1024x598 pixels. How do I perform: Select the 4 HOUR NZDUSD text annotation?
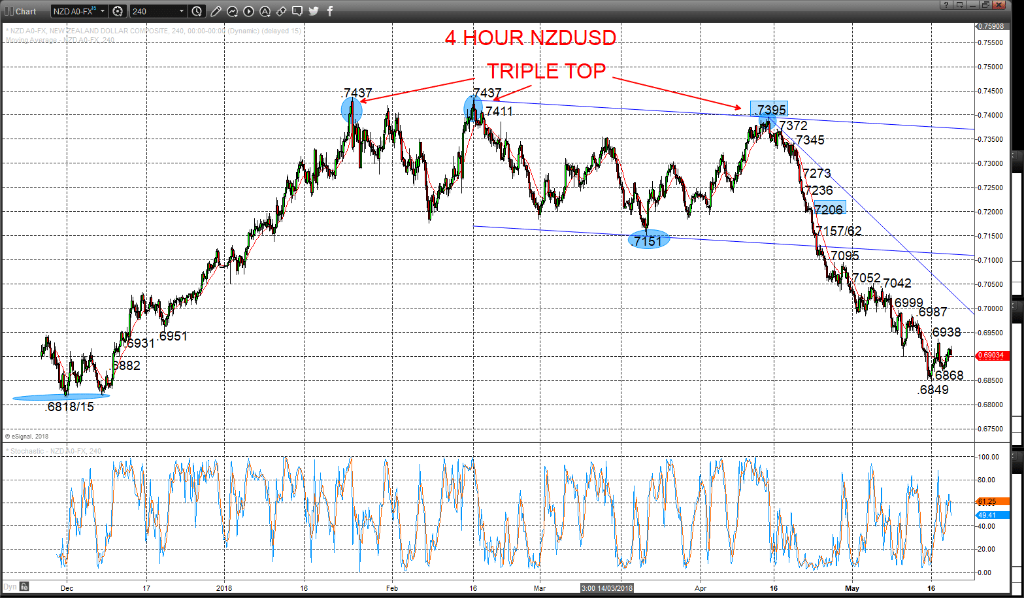click(x=531, y=38)
